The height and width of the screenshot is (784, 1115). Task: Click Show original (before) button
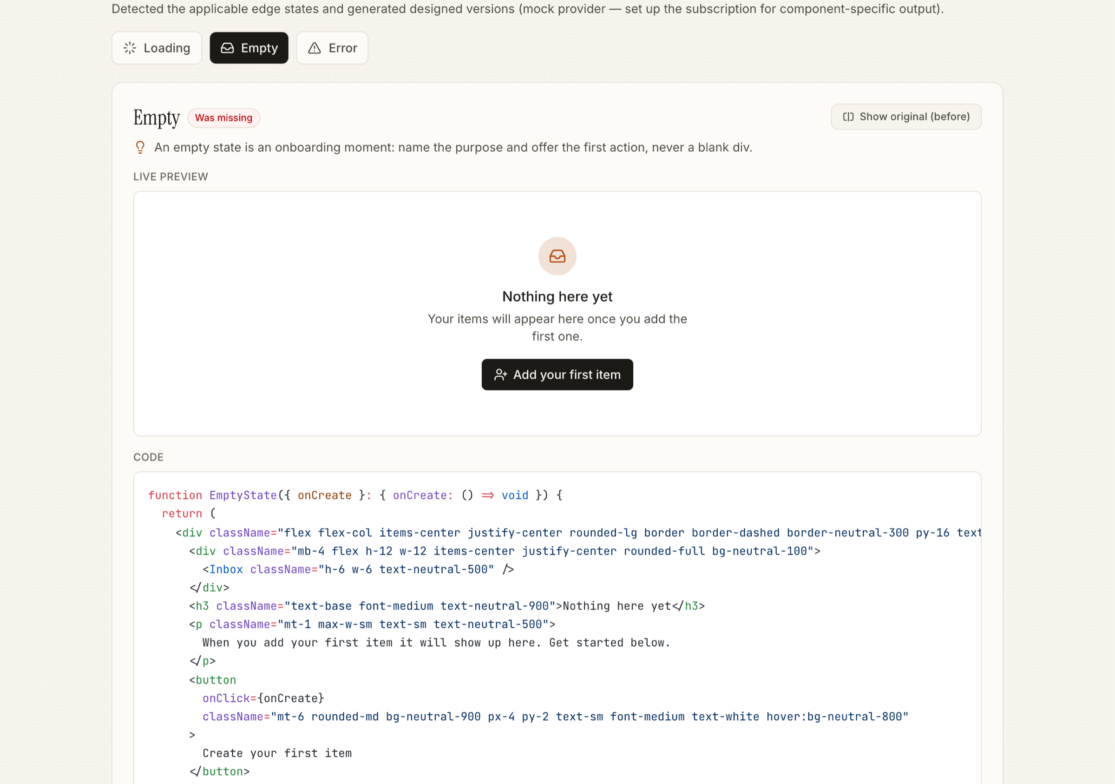click(905, 117)
